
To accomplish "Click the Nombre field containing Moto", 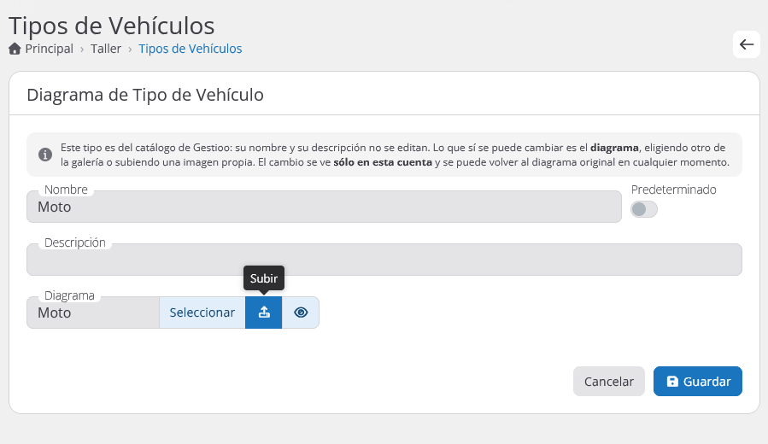I will click(x=324, y=207).
